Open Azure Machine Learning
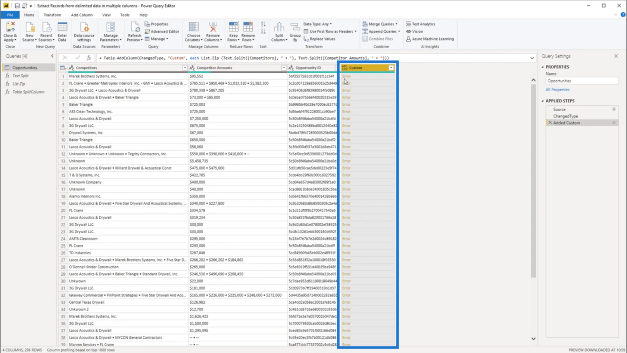The width and height of the screenshot is (627, 353). [430, 39]
